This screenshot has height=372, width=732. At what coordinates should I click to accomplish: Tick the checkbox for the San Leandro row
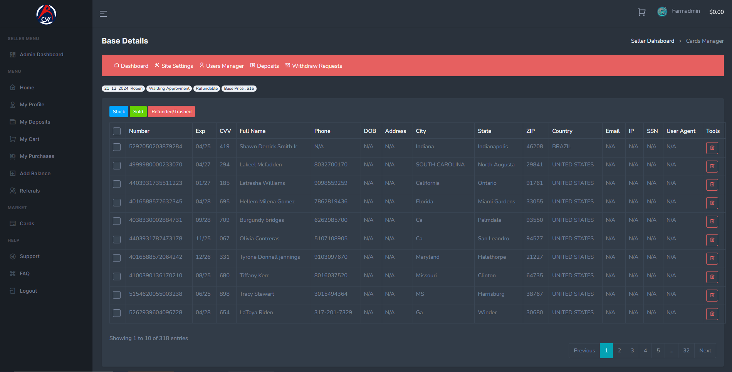(x=117, y=240)
